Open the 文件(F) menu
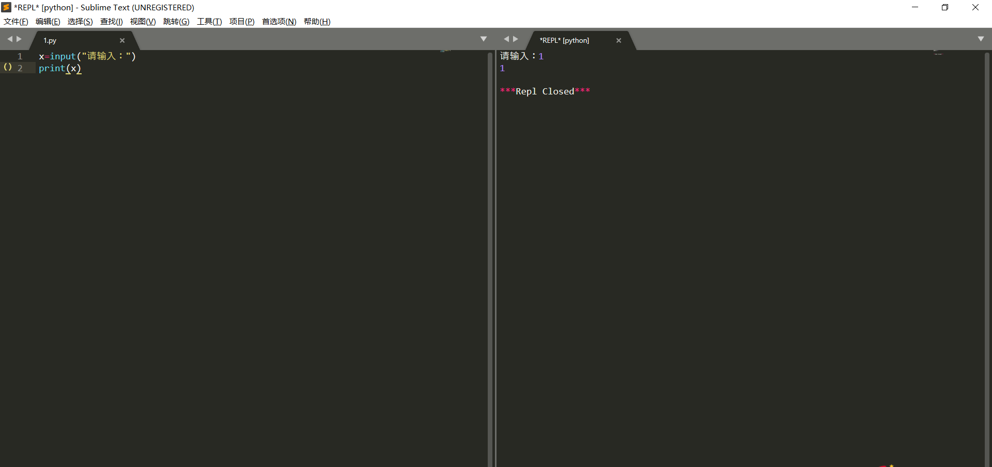This screenshot has height=467, width=992. 16,22
